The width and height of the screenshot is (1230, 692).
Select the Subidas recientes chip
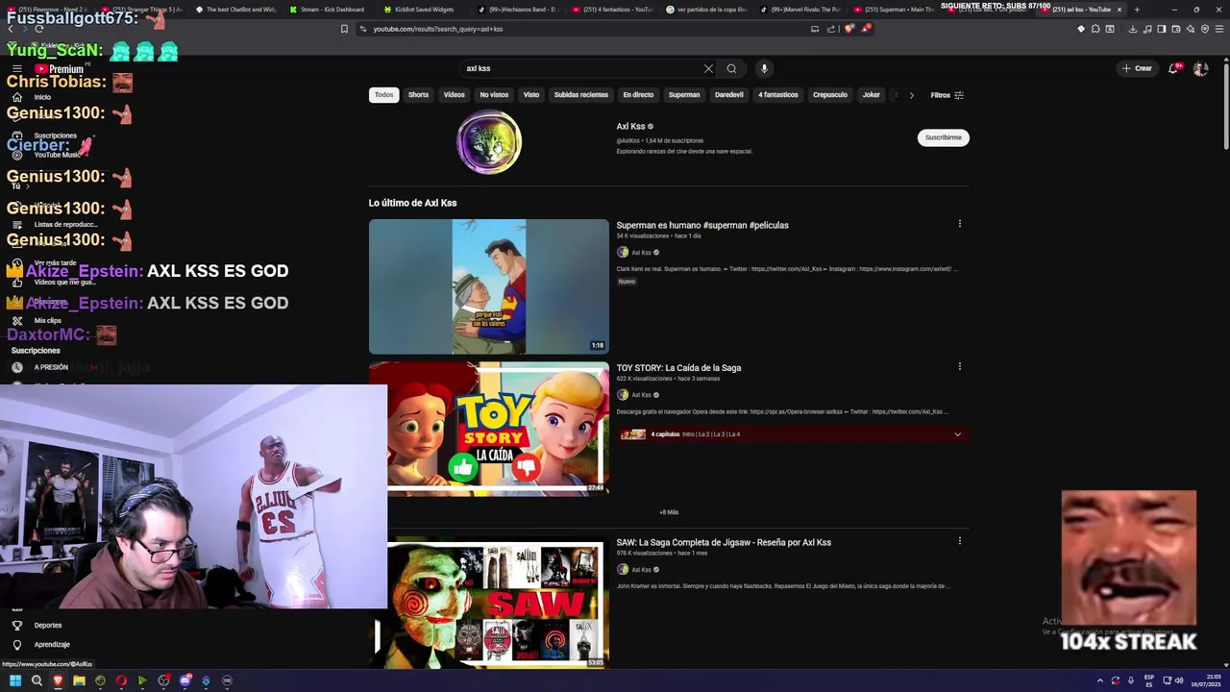pos(580,95)
